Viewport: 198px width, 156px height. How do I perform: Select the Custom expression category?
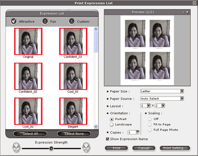(72, 21)
